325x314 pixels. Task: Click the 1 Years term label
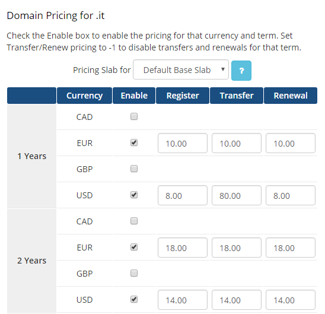[x=31, y=156]
